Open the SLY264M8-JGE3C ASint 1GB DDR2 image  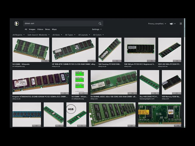pyautogui.click(x=114, y=82)
